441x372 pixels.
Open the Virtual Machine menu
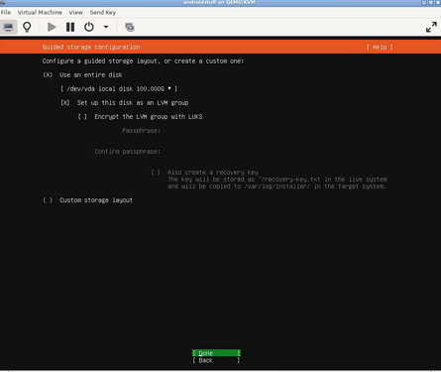click(40, 12)
